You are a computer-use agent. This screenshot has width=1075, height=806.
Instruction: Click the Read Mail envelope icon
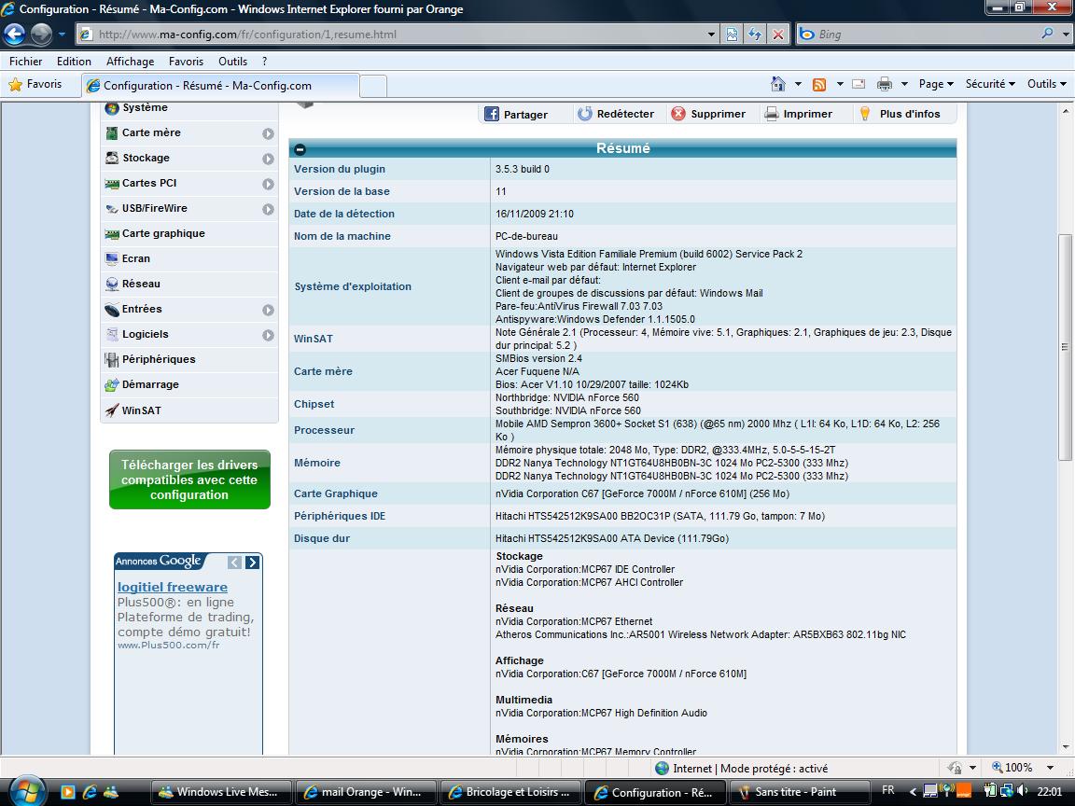[x=859, y=84]
